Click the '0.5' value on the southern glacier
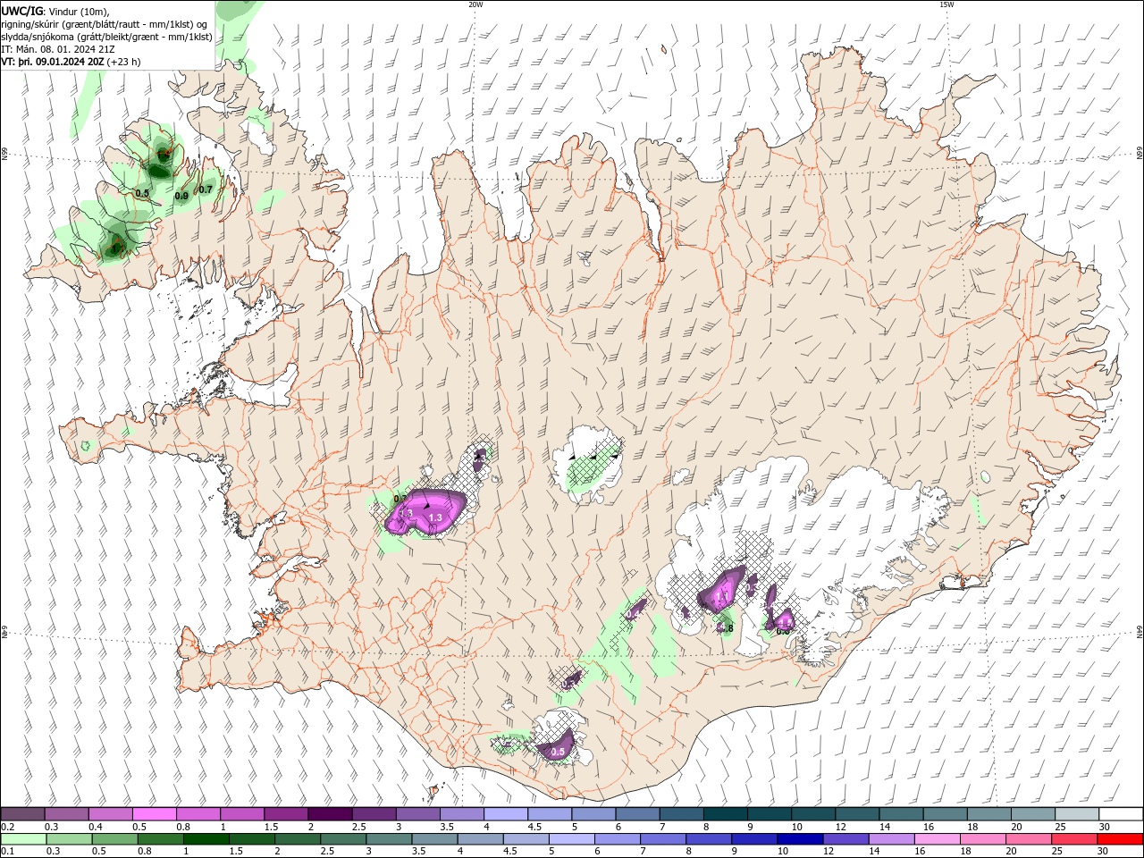Viewport: 1144px width, 858px height. point(558,752)
